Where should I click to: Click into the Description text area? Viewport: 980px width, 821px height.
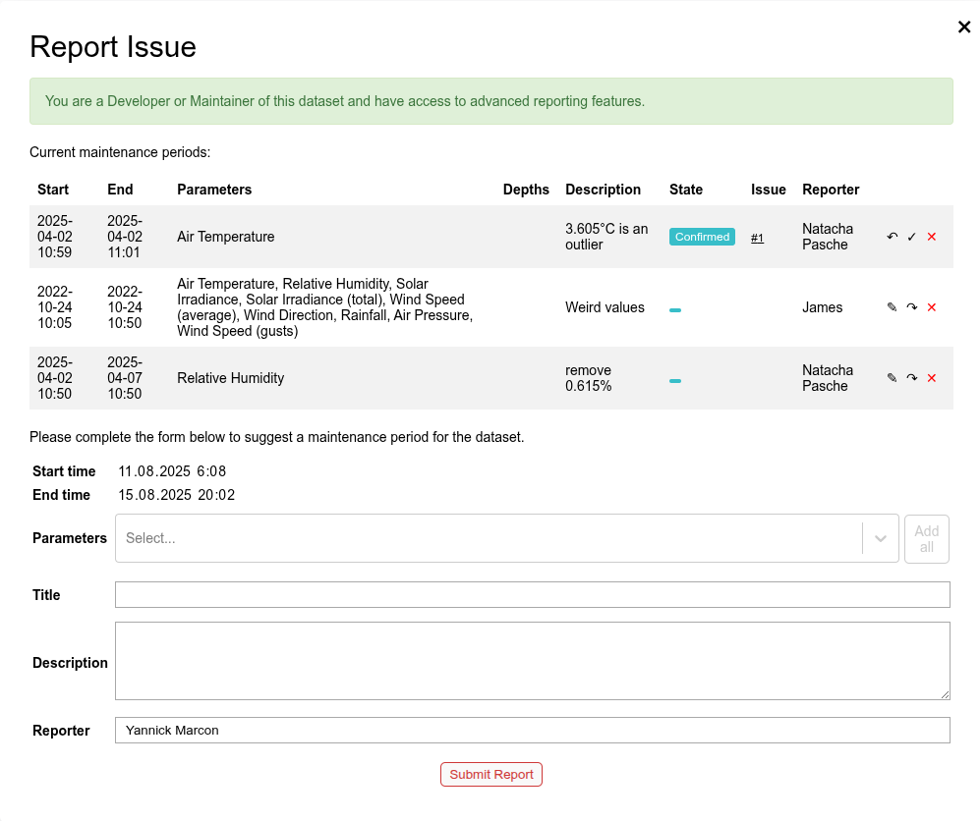click(x=533, y=661)
